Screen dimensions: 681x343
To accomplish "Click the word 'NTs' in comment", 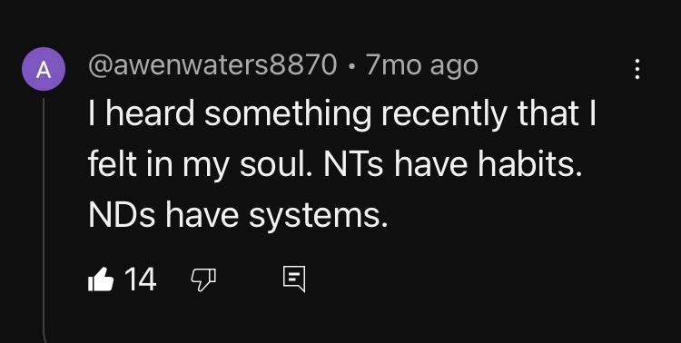I will [353, 165].
